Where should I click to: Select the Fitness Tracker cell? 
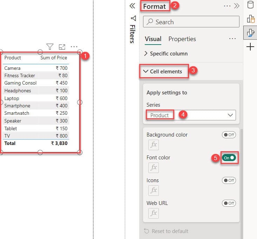click(x=20, y=75)
